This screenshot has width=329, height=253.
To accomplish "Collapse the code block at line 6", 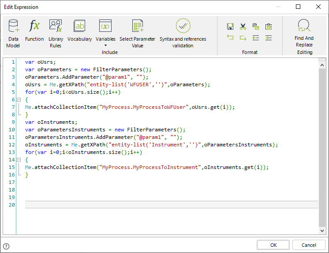I will point(19,100).
